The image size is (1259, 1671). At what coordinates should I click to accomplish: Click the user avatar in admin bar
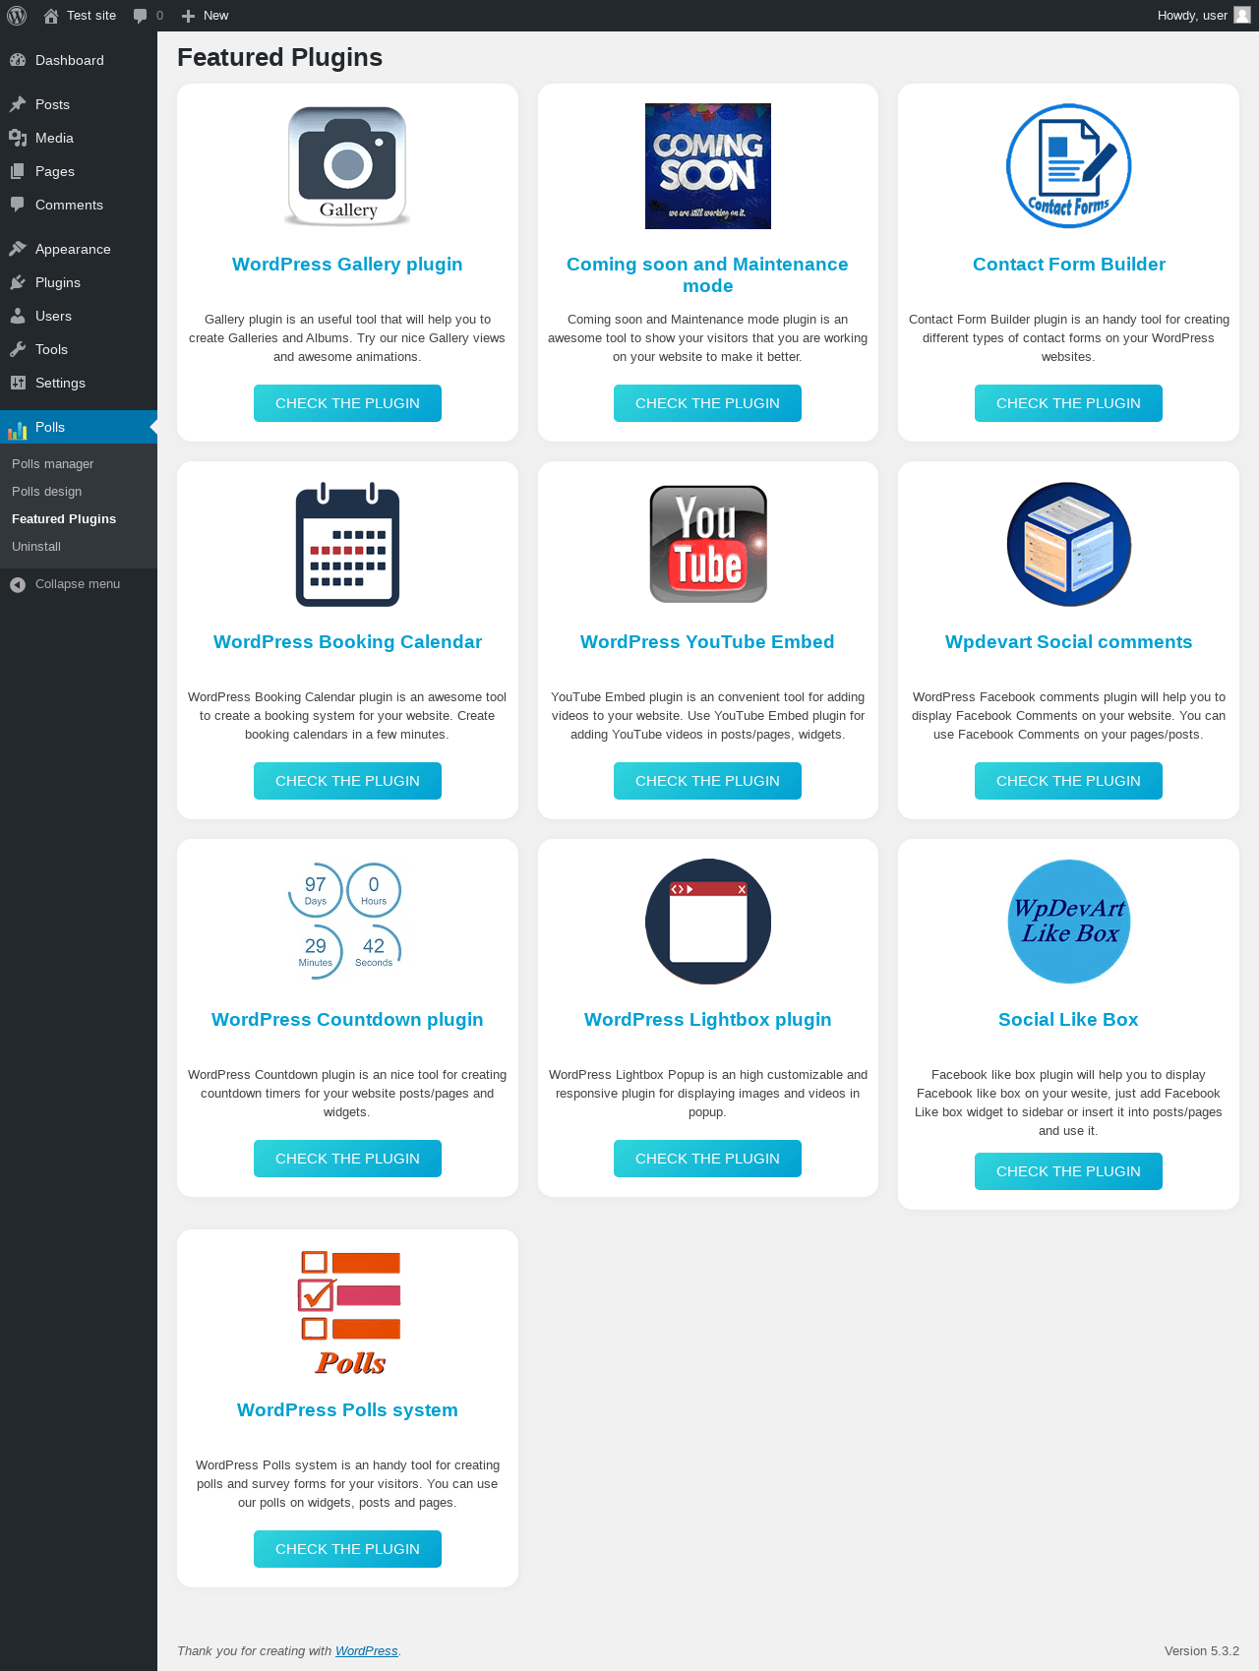click(1242, 15)
